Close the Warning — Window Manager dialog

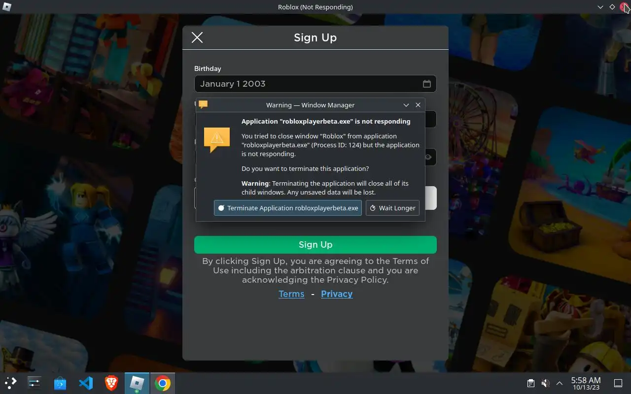[x=418, y=105]
